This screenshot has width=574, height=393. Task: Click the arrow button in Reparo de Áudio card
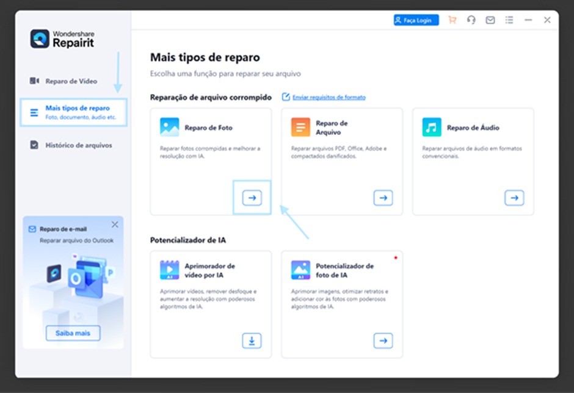point(514,198)
